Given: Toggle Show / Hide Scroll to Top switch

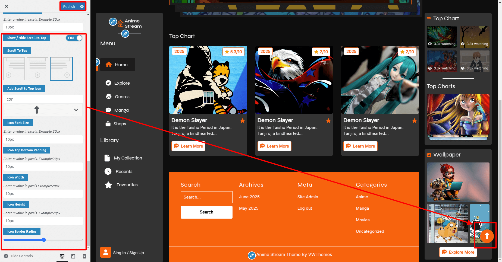Looking at the screenshot, I should (x=74, y=38).
